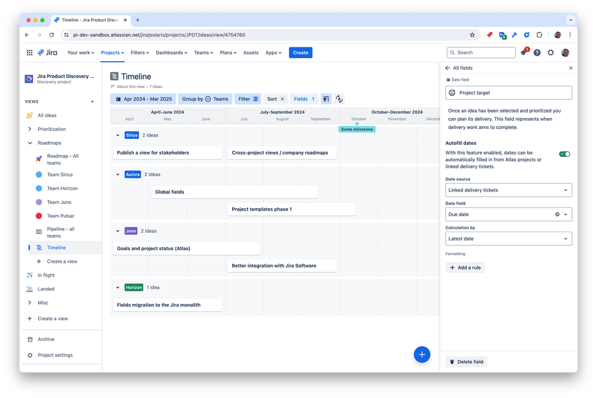Open the notifications bell icon

point(523,53)
